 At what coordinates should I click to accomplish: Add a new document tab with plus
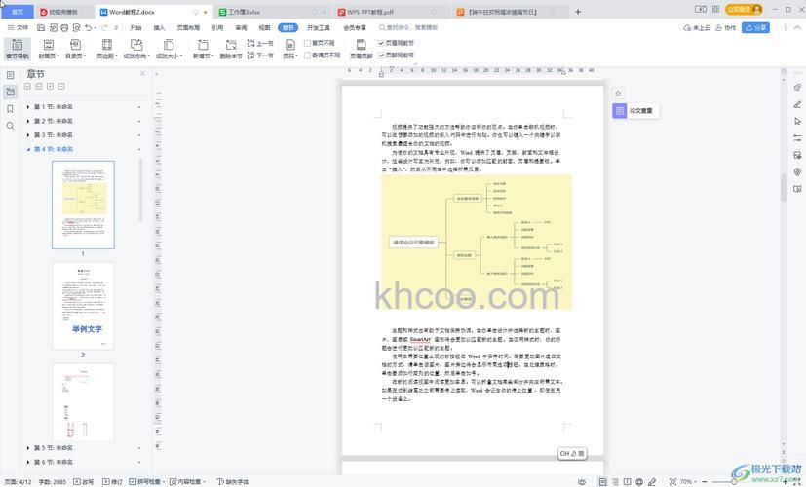(x=578, y=12)
